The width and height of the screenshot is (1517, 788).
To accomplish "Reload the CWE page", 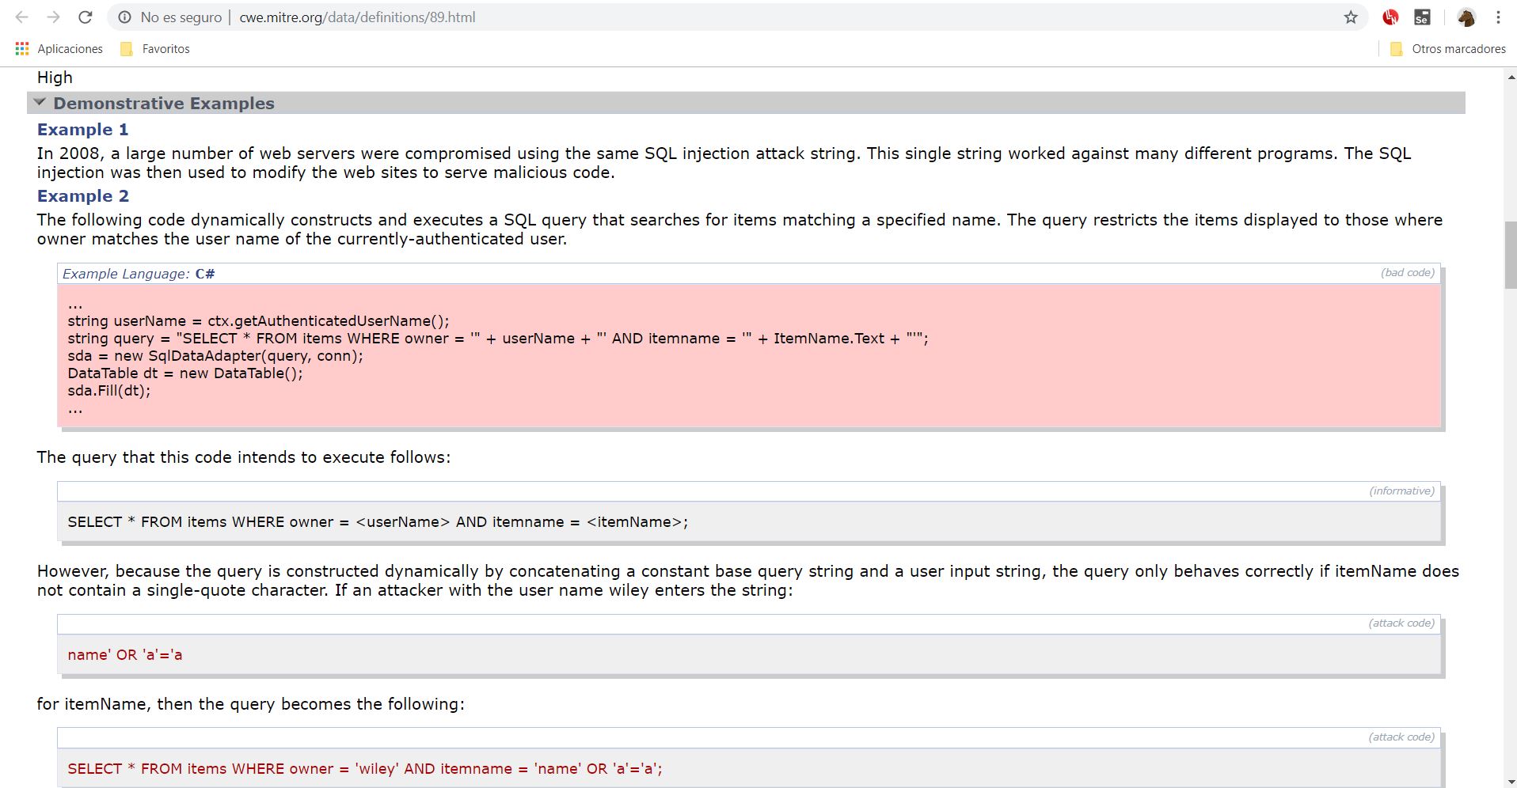I will [x=86, y=17].
